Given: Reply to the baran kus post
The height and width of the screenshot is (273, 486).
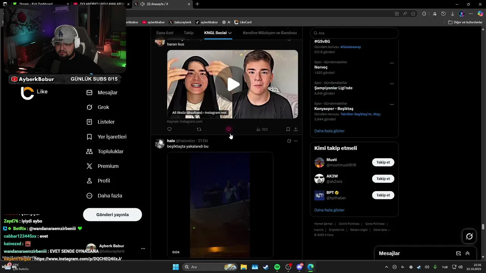Looking at the screenshot, I should point(169,129).
